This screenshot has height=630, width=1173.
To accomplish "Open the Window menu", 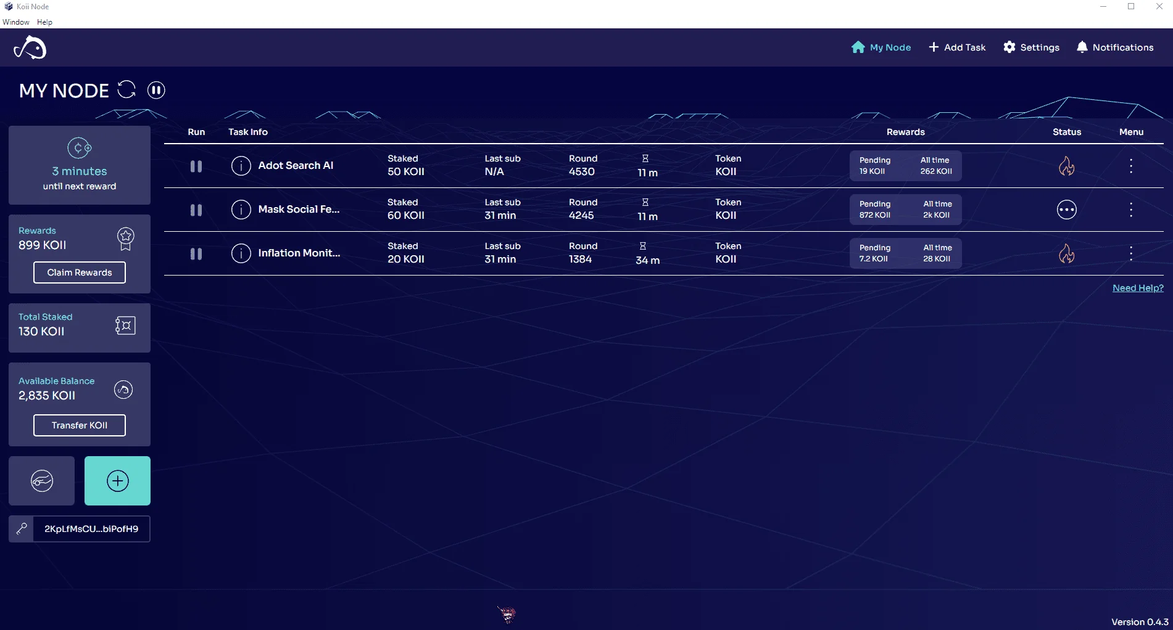I will click(15, 22).
